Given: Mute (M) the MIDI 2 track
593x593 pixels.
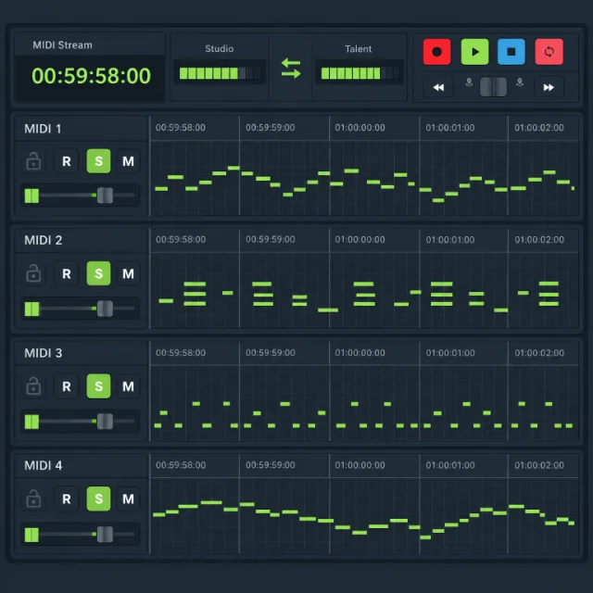Looking at the screenshot, I should click(x=128, y=273).
